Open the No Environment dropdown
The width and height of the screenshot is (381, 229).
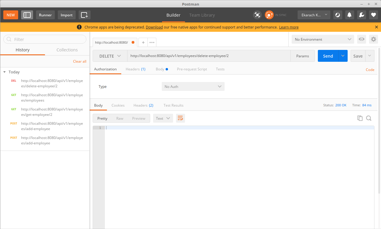click(x=323, y=39)
